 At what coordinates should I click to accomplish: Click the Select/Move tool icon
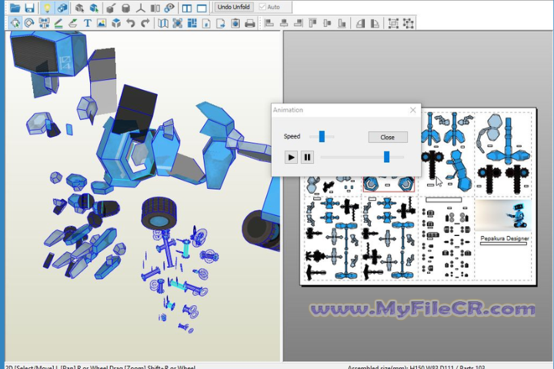(x=15, y=23)
